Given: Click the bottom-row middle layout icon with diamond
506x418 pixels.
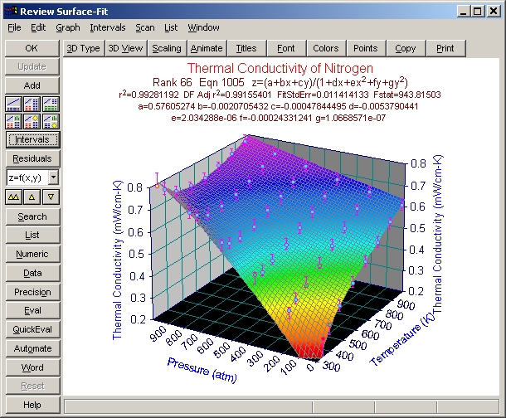Looking at the screenshot, I should [32, 120].
